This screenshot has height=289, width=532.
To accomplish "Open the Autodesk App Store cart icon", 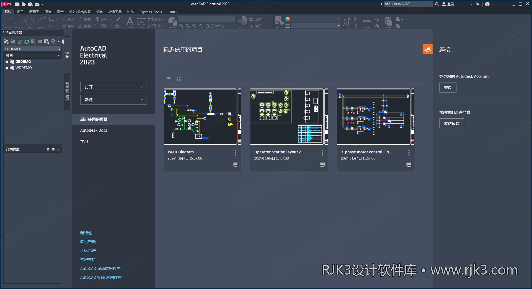I will click(478, 4).
